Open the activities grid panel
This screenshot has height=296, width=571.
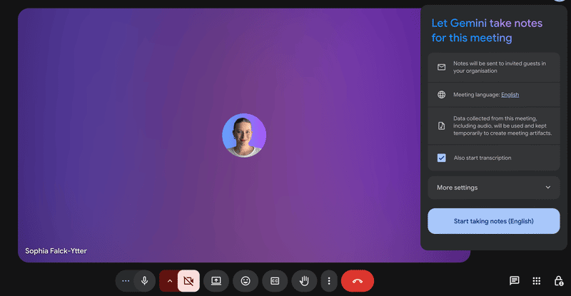[537, 281]
